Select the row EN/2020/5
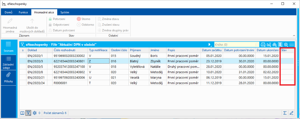 (157, 67)
